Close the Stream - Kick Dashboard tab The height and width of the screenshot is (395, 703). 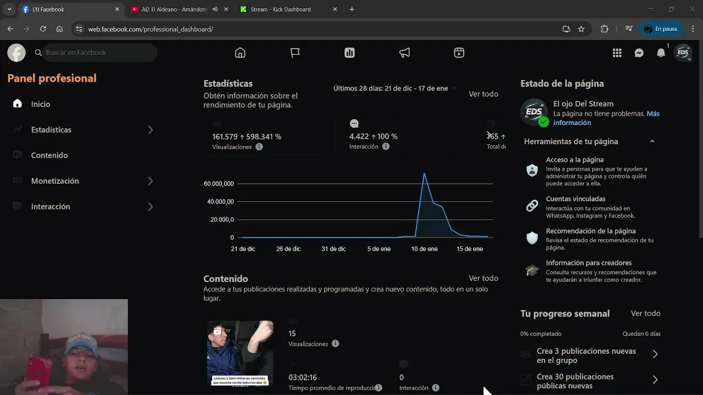click(x=335, y=9)
